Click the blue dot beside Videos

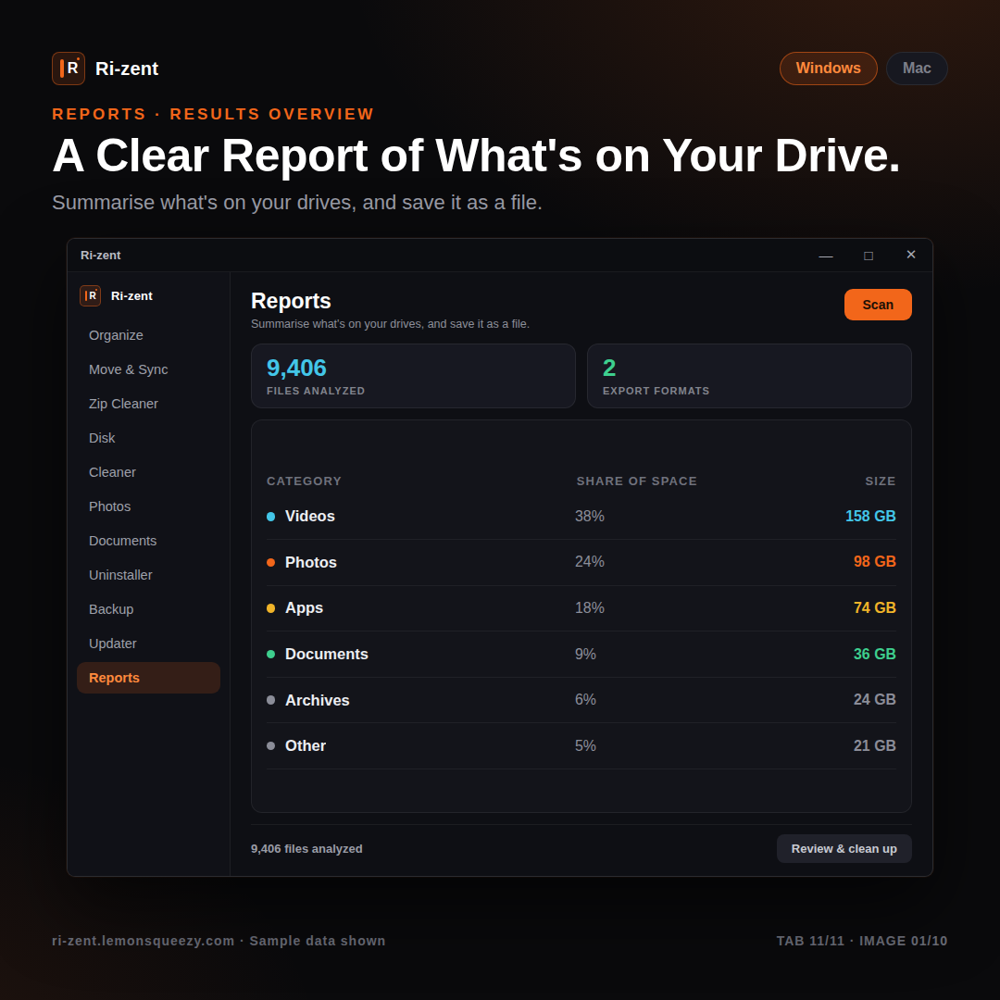(x=271, y=517)
